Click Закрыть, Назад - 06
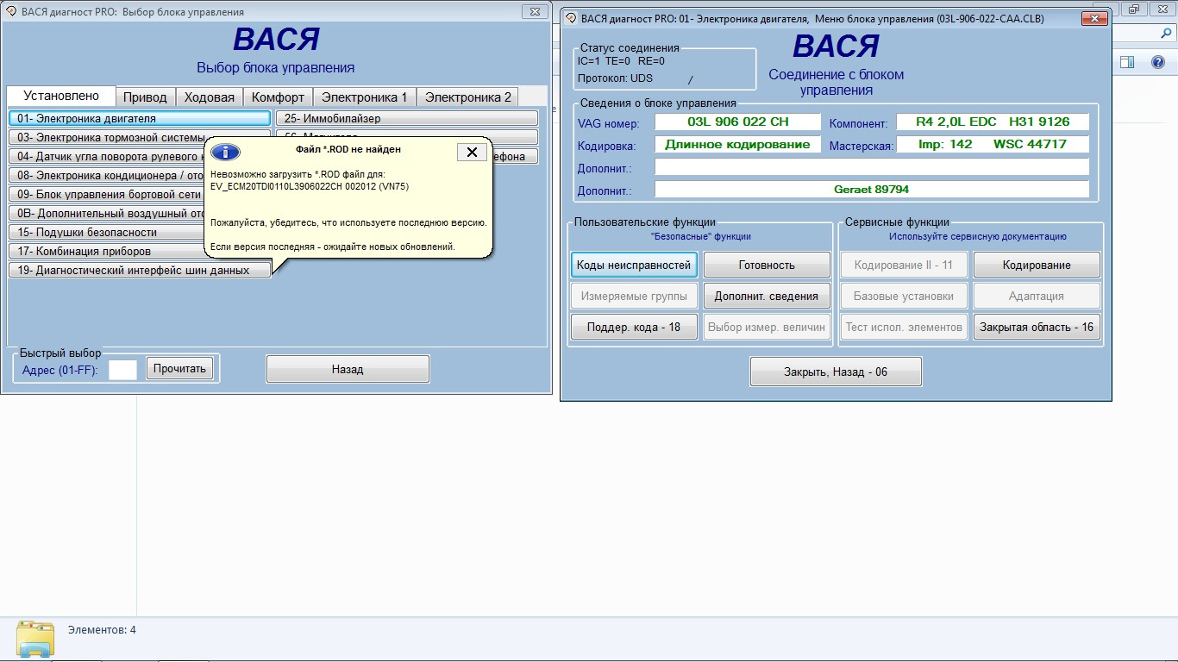 836,372
